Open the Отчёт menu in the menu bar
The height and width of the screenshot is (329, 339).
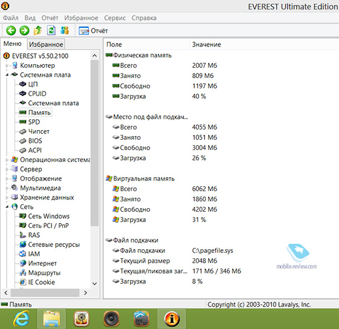[x=50, y=18]
